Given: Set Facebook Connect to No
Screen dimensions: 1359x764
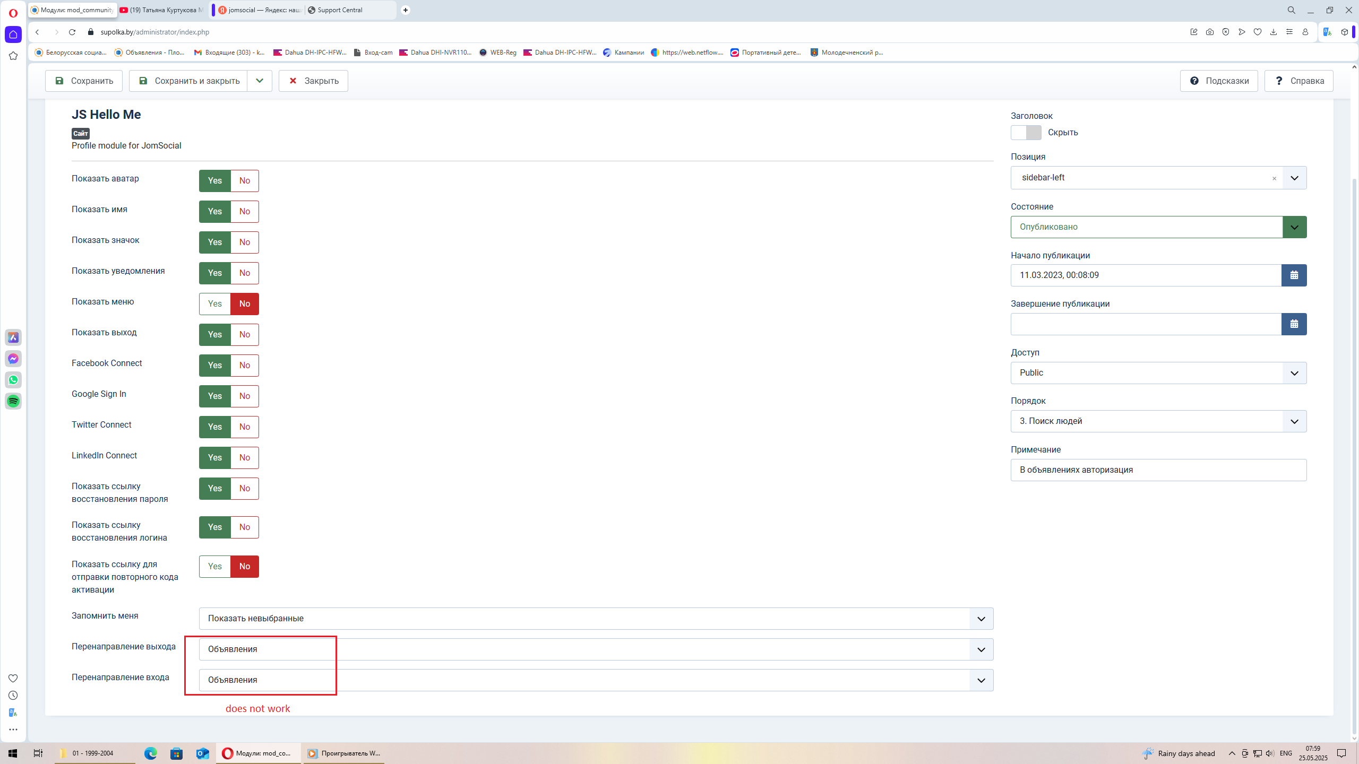Looking at the screenshot, I should tap(244, 366).
